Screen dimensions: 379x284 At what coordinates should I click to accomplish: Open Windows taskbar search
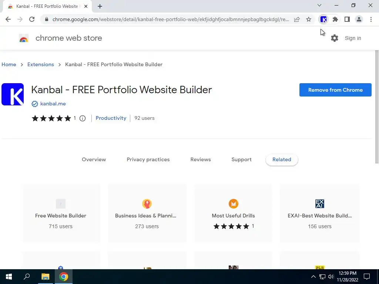coord(27,277)
